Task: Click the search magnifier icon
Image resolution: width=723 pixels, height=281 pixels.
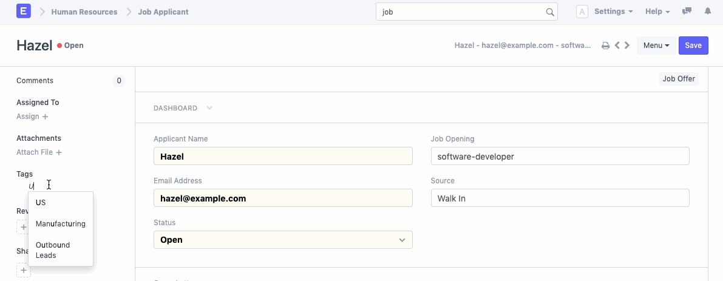Action: pos(550,12)
